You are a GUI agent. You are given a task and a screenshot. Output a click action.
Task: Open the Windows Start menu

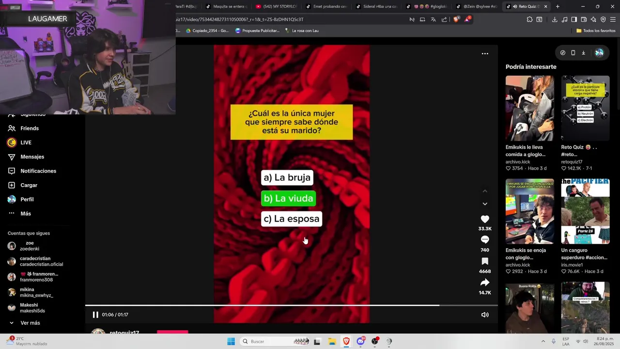(231, 341)
